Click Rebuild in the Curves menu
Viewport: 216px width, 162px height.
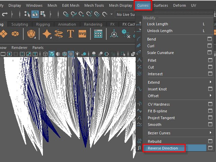(x=154, y=141)
